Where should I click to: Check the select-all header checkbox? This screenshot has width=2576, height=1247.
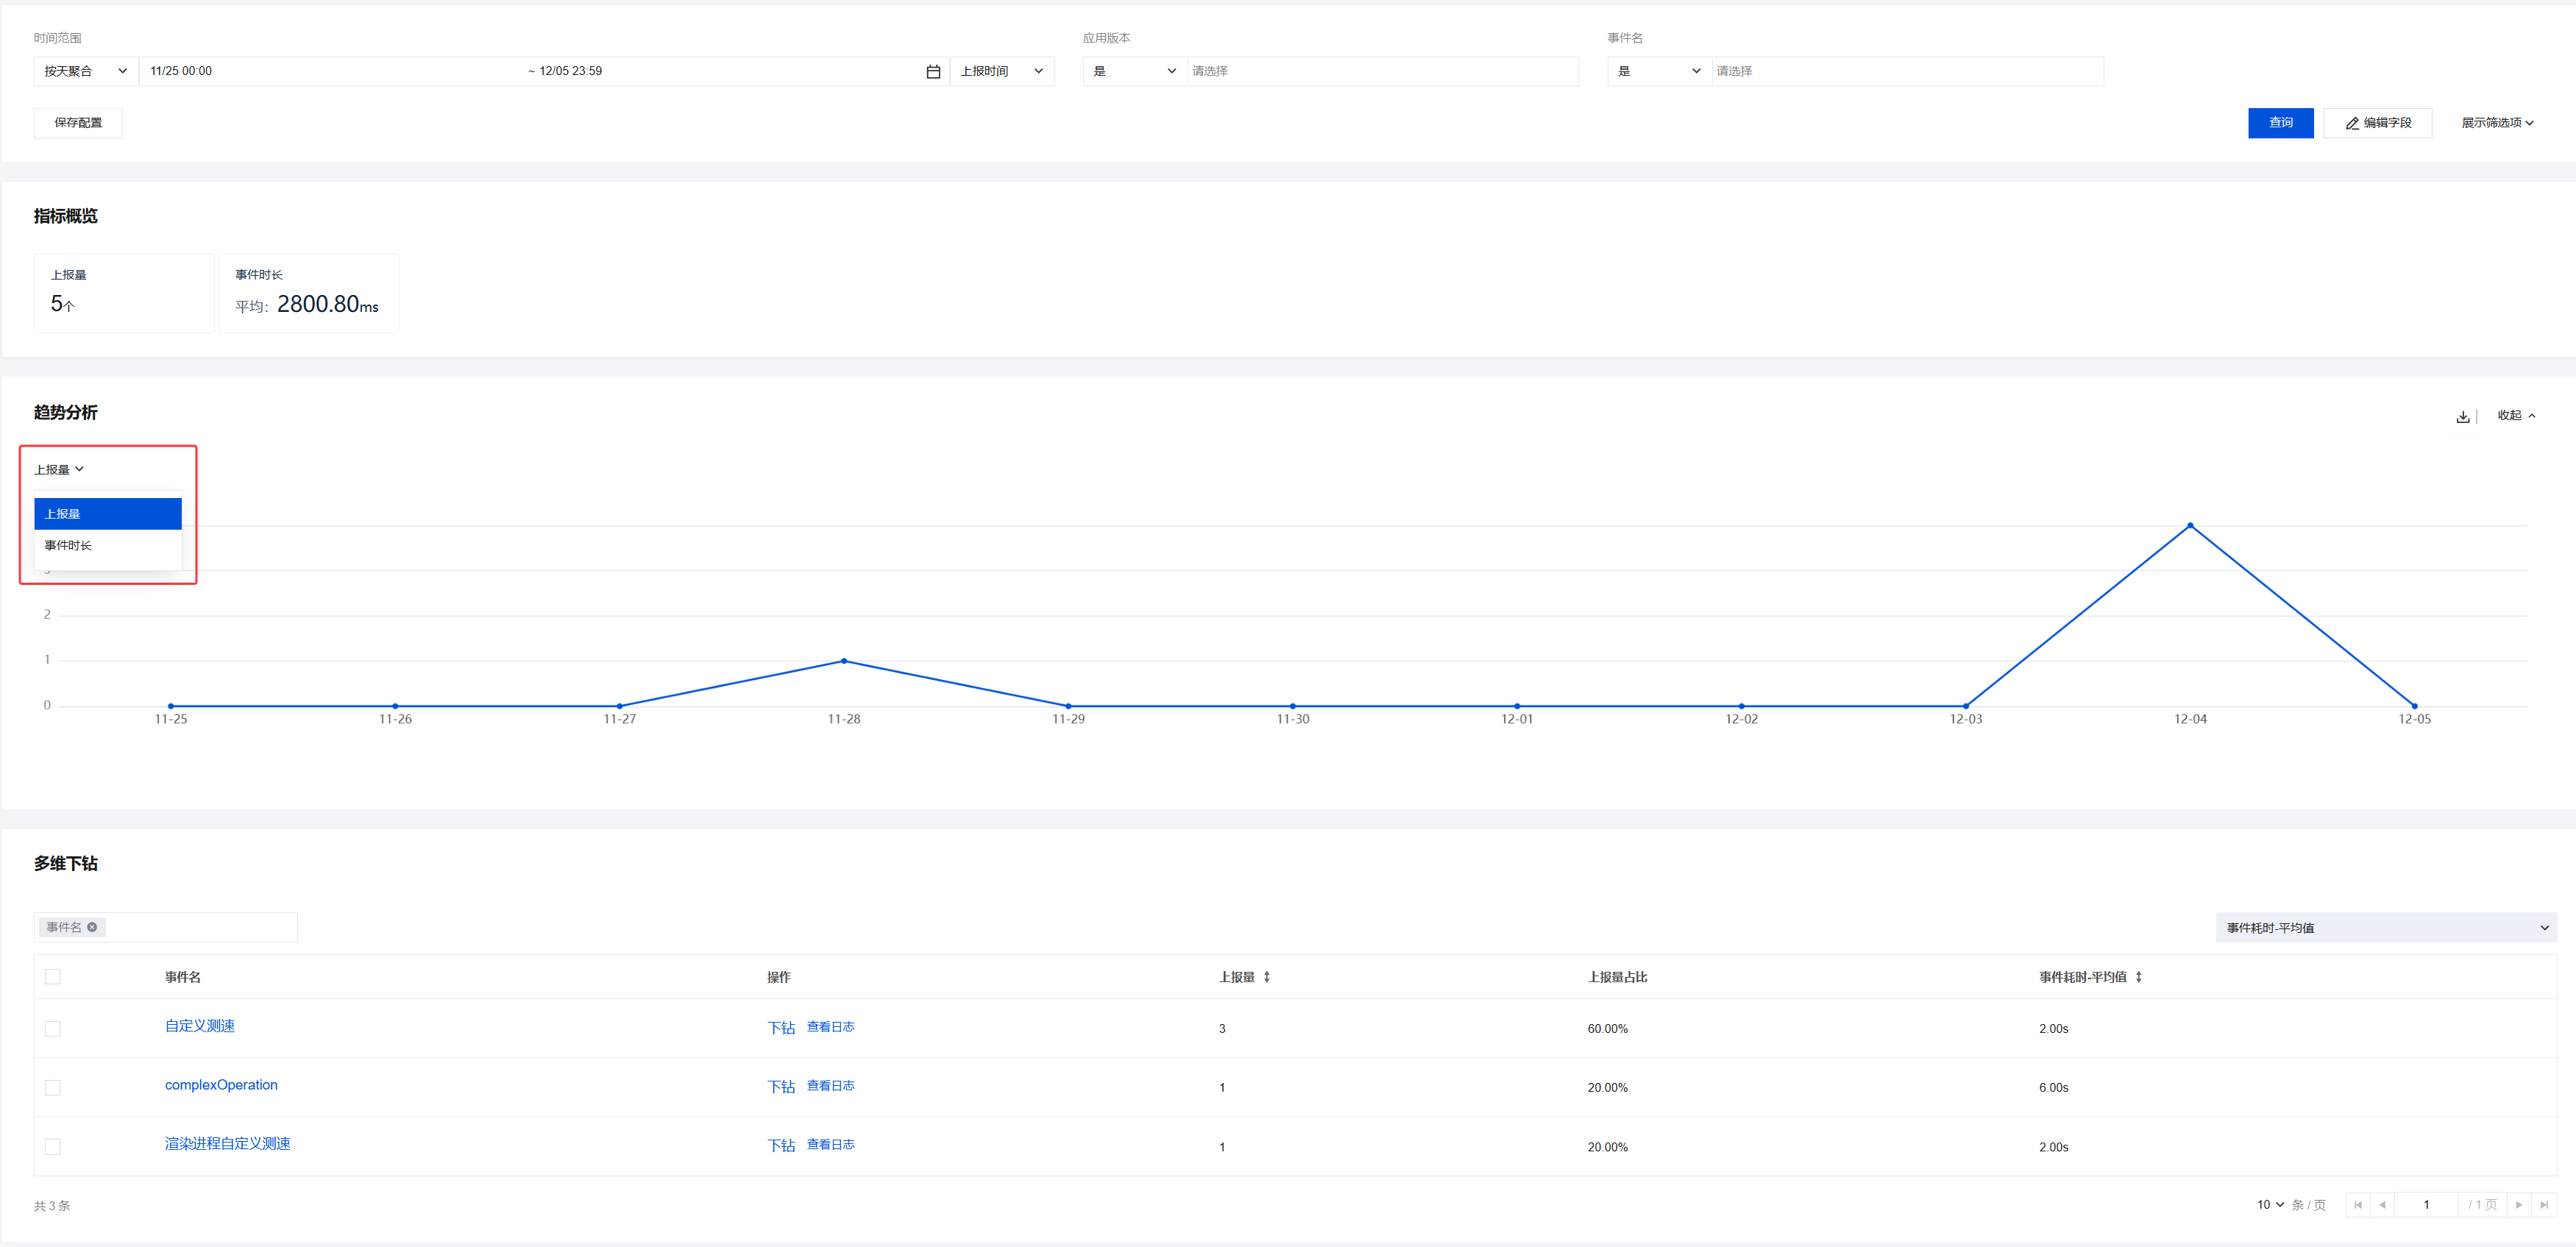pyautogui.click(x=53, y=977)
